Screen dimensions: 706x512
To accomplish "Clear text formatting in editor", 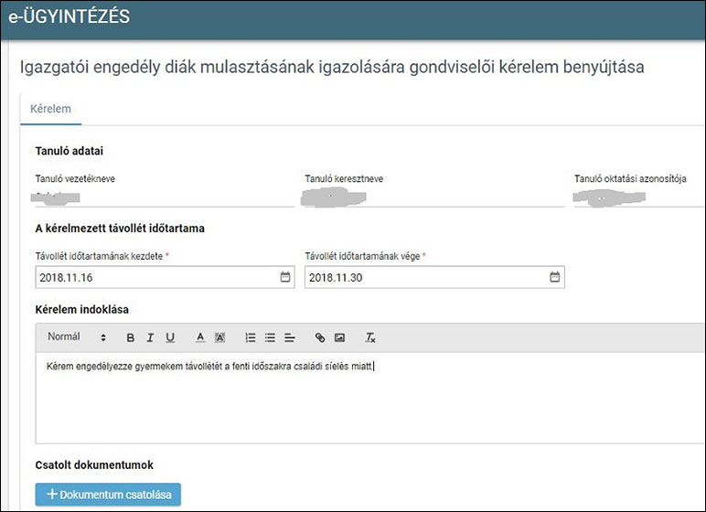I will point(370,337).
